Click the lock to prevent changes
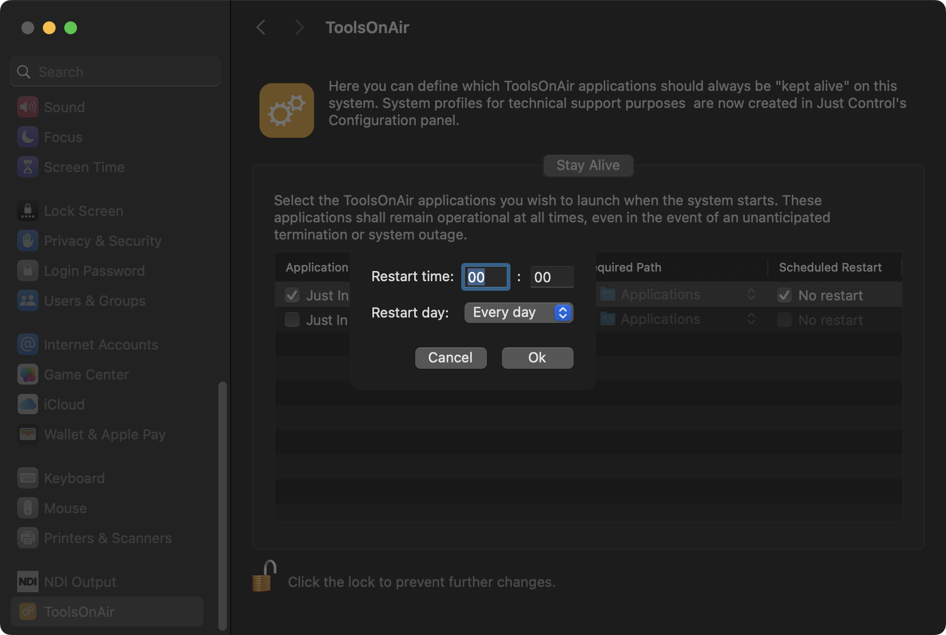Image resolution: width=946 pixels, height=635 pixels. pyautogui.click(x=264, y=576)
